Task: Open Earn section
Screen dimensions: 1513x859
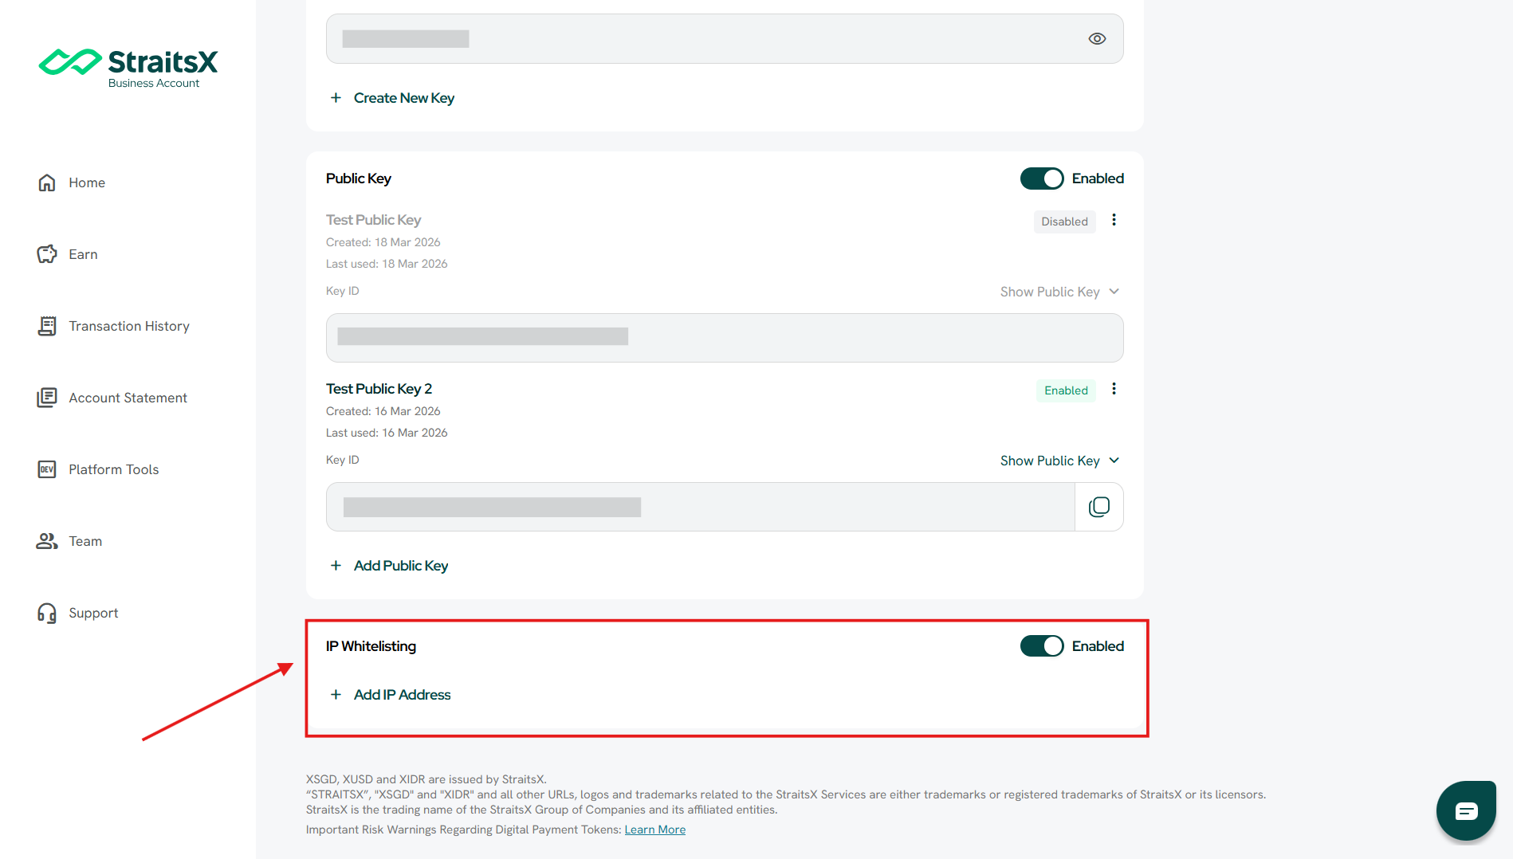Action: [83, 254]
